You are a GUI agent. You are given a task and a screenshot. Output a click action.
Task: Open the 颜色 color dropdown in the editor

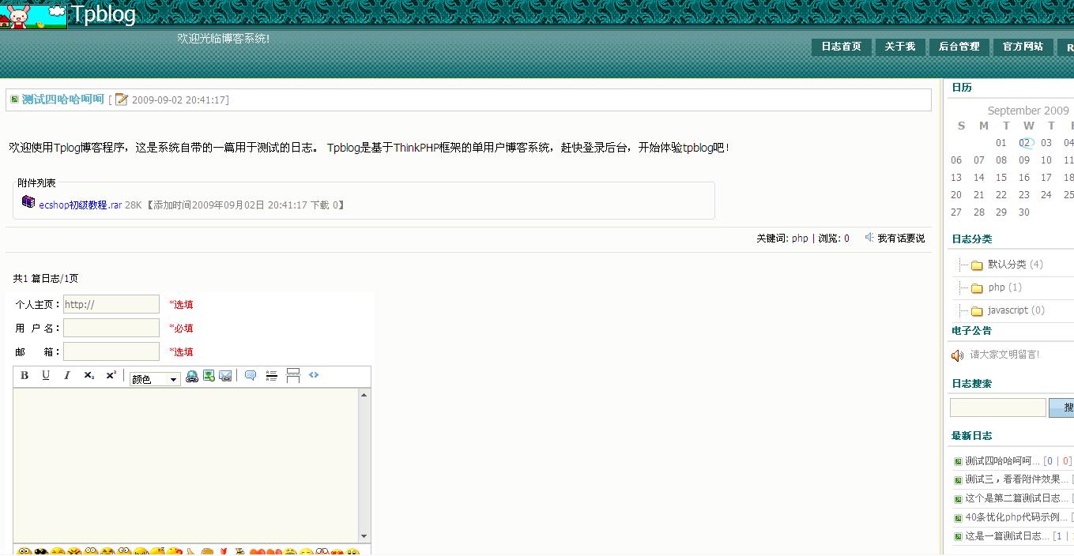click(x=156, y=378)
